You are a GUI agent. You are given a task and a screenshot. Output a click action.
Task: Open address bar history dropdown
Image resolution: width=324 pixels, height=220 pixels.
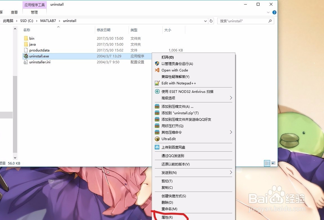click(x=205, y=21)
